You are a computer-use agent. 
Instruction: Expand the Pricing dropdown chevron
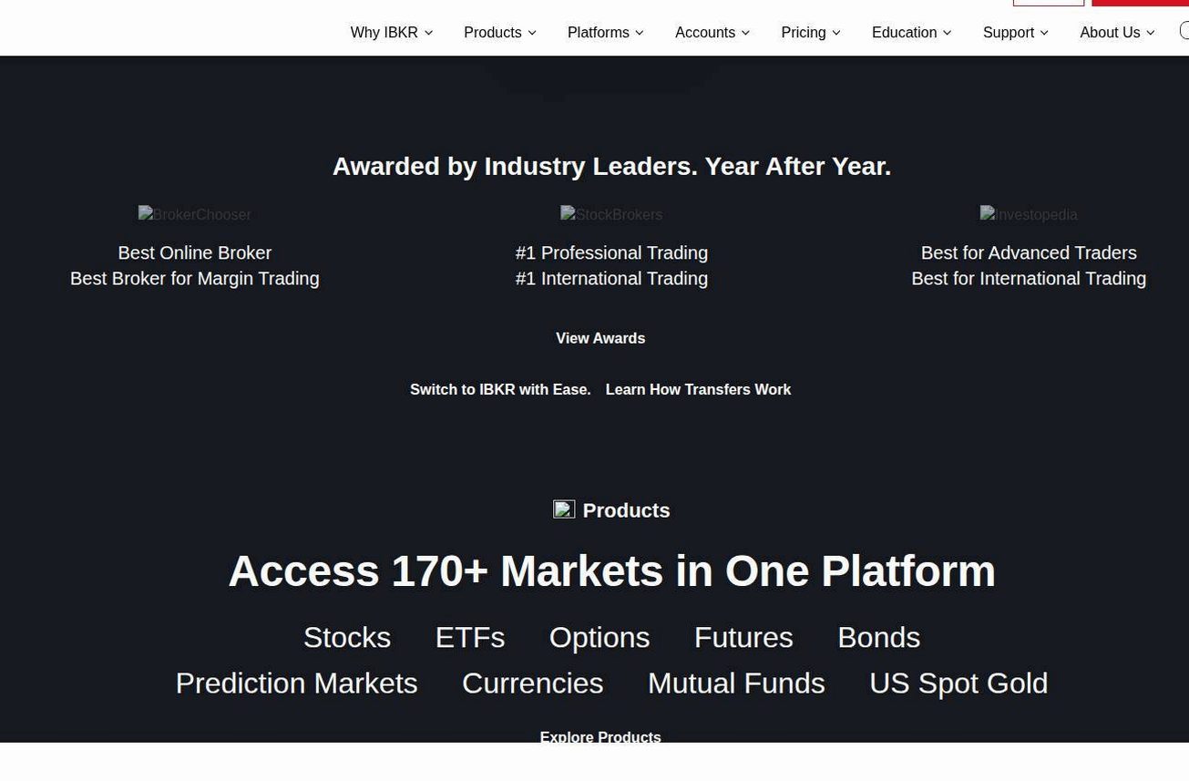point(835,33)
